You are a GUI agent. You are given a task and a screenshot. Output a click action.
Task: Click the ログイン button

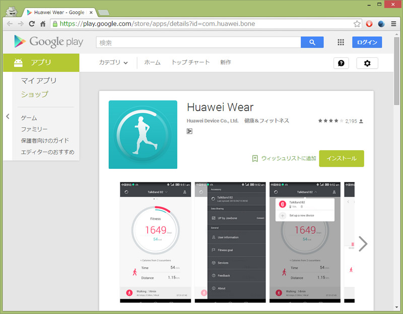[x=367, y=42]
